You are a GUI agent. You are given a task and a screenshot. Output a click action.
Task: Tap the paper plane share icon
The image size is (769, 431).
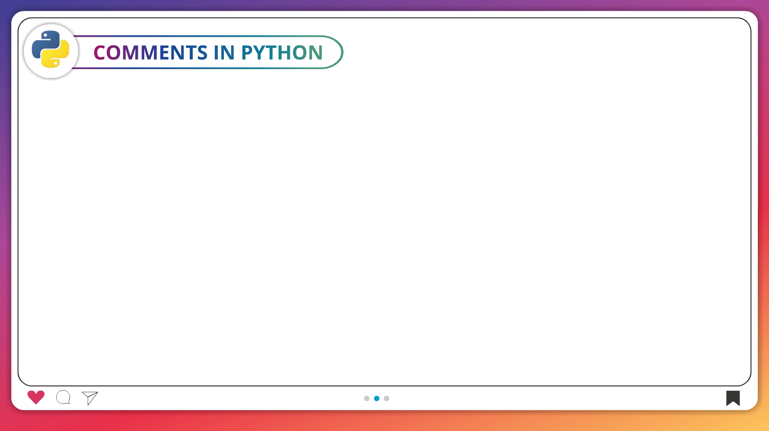coord(90,398)
